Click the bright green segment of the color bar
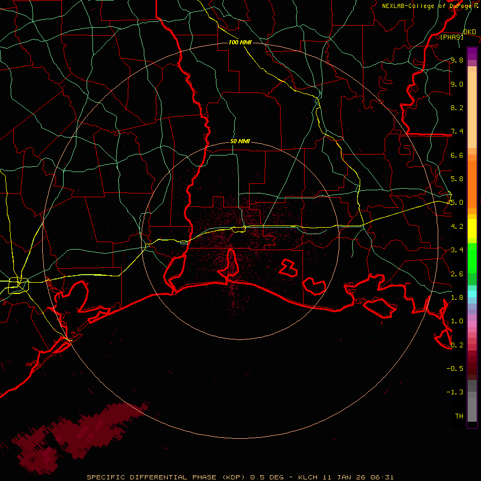 [472, 258]
